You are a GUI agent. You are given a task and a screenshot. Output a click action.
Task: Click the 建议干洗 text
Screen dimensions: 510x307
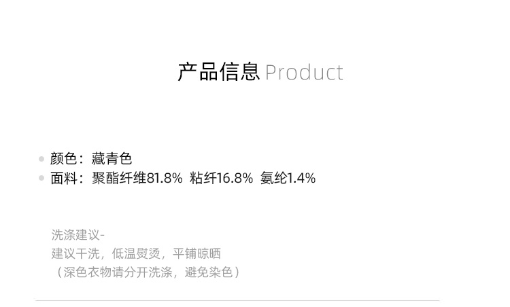coord(75,254)
